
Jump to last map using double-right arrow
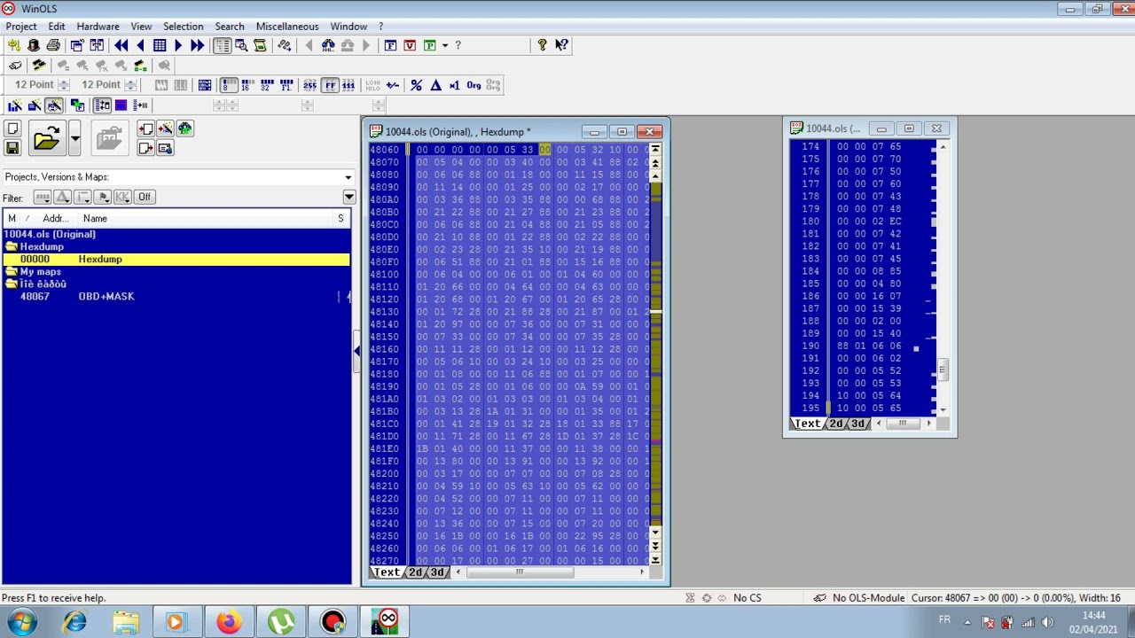[x=197, y=45]
